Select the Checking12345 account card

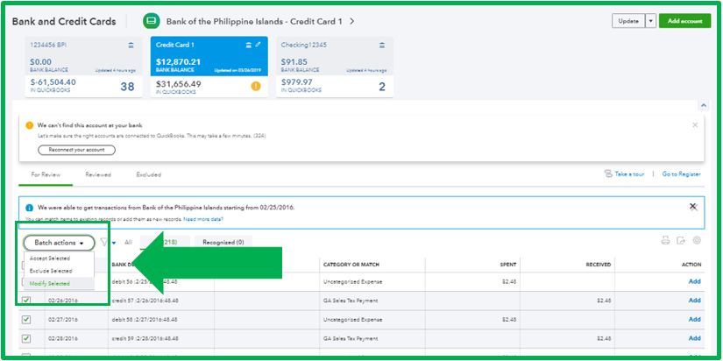point(334,67)
